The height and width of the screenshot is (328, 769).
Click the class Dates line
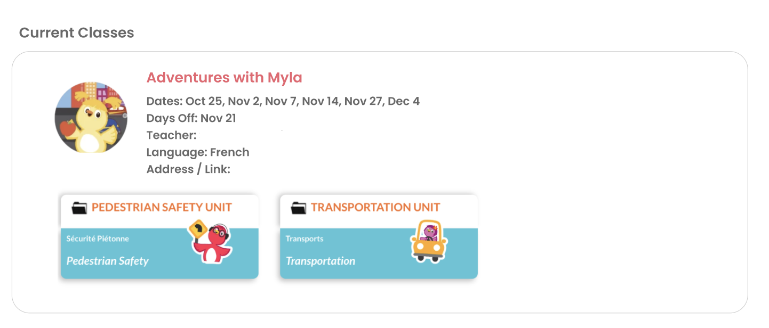click(283, 101)
